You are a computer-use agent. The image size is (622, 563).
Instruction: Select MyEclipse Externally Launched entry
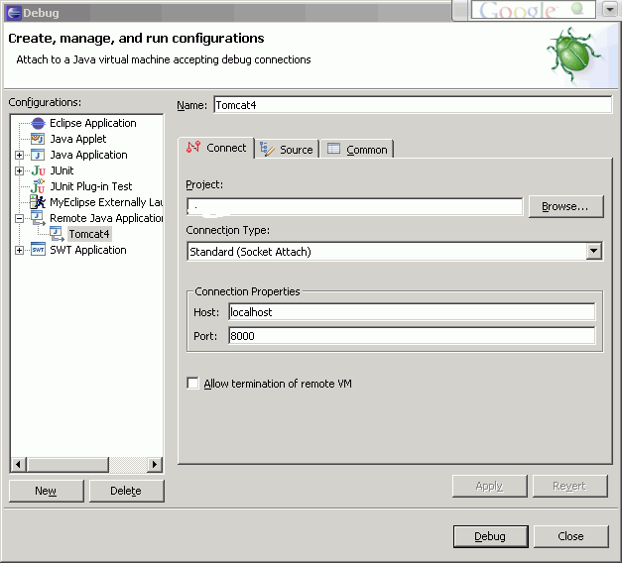point(106,202)
